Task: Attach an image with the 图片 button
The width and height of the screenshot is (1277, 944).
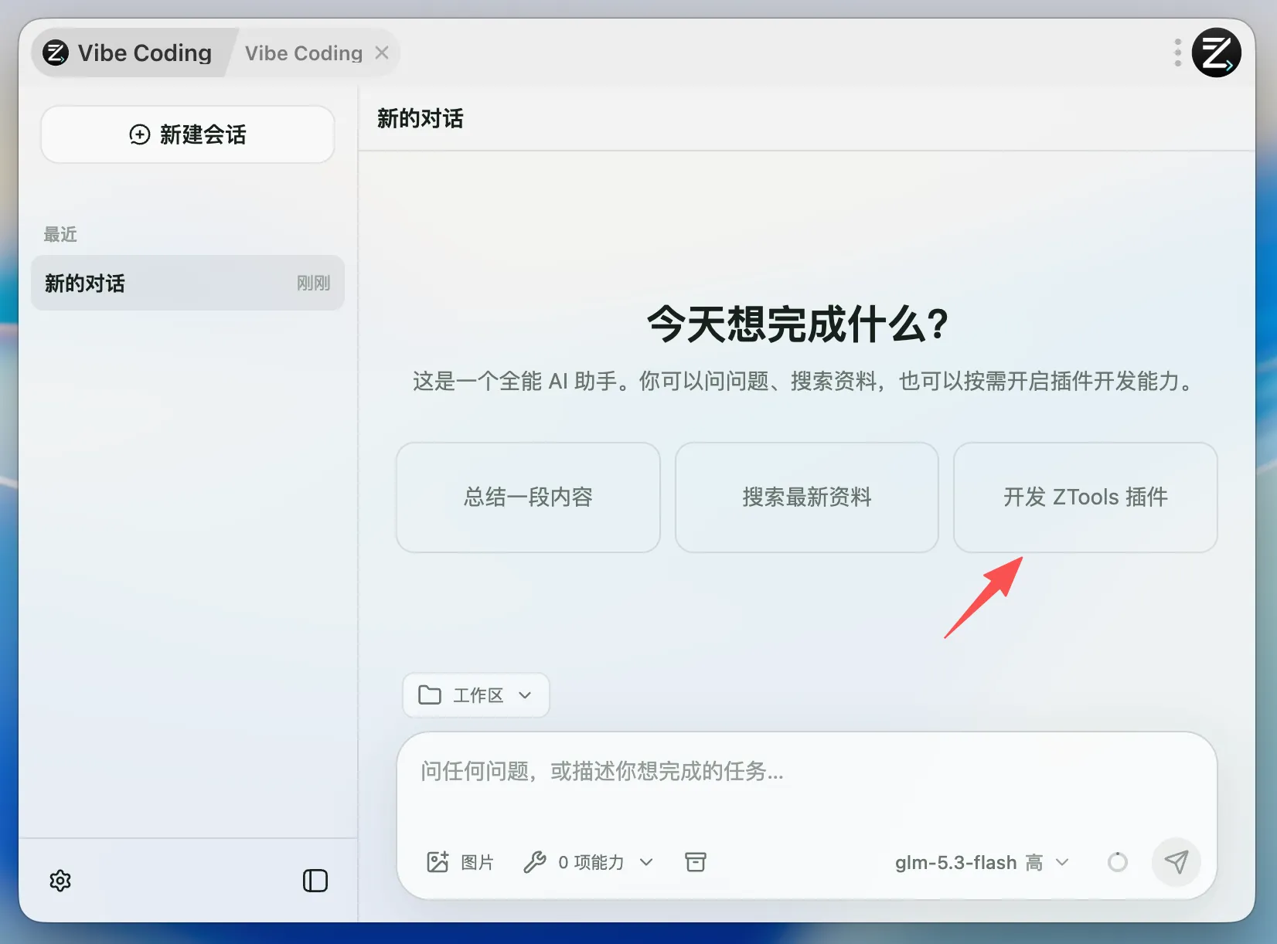Action: [460, 862]
